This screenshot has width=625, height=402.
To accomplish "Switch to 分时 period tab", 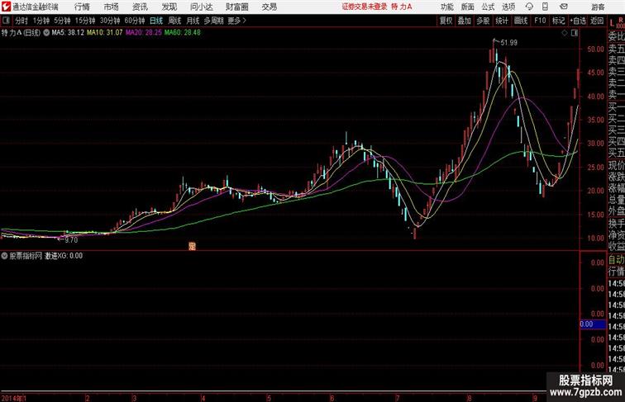I will (x=21, y=21).
